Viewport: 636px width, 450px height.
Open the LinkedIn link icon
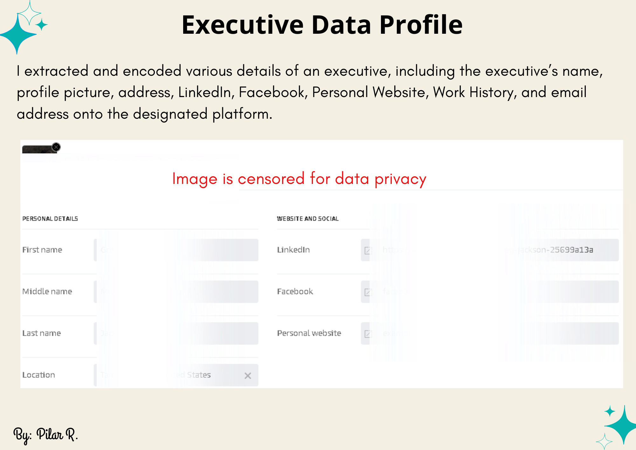coord(368,250)
